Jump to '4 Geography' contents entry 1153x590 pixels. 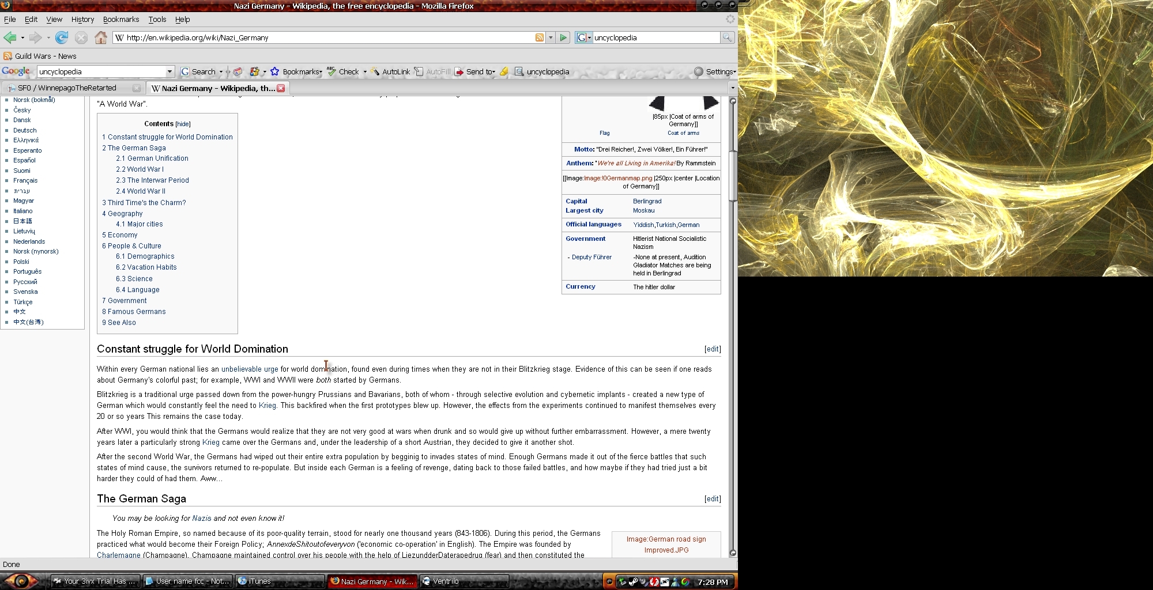[x=122, y=213]
